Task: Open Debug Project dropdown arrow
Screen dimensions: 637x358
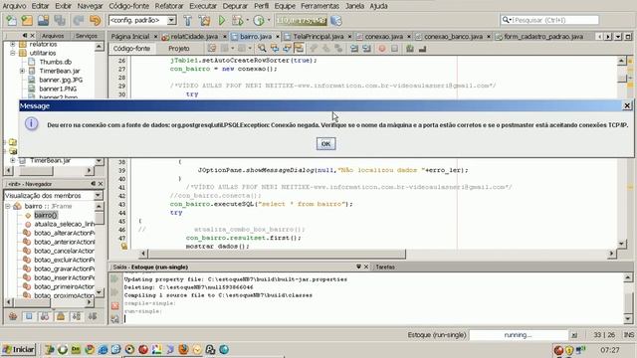Action: (247, 20)
